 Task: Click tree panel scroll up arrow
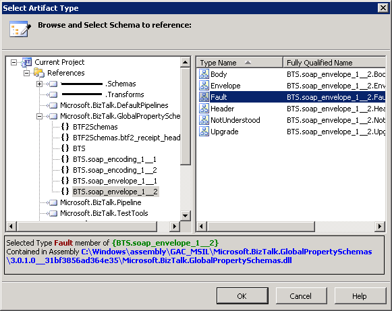coord(186,62)
